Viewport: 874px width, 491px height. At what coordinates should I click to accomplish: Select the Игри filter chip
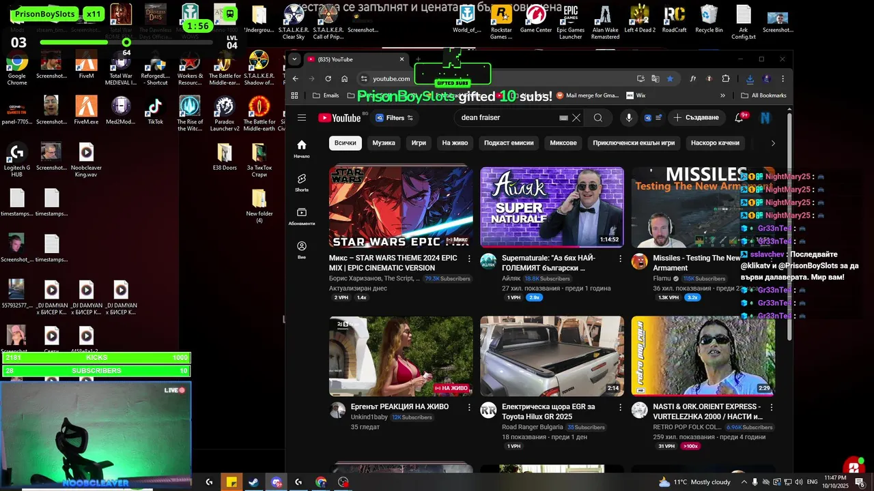(419, 143)
